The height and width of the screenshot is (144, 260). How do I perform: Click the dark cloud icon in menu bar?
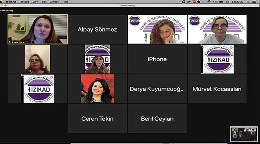pyautogui.click(x=198, y=2)
